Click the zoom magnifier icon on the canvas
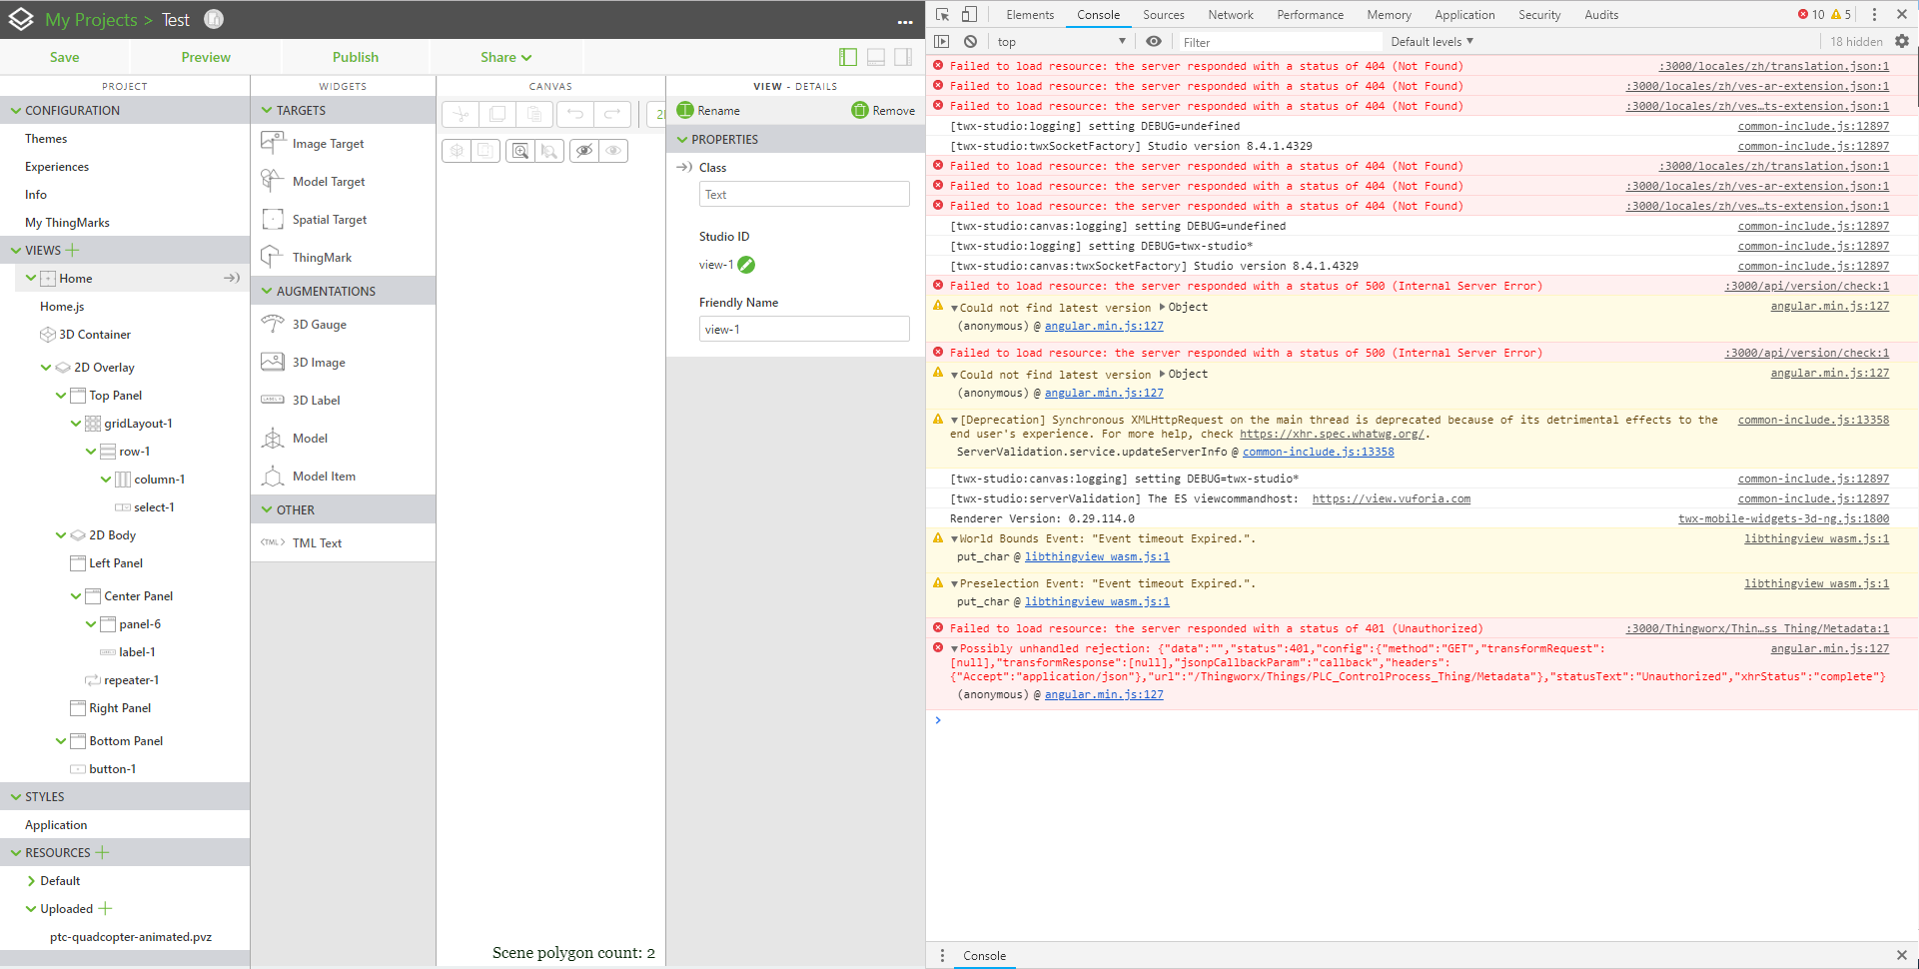 (520, 150)
